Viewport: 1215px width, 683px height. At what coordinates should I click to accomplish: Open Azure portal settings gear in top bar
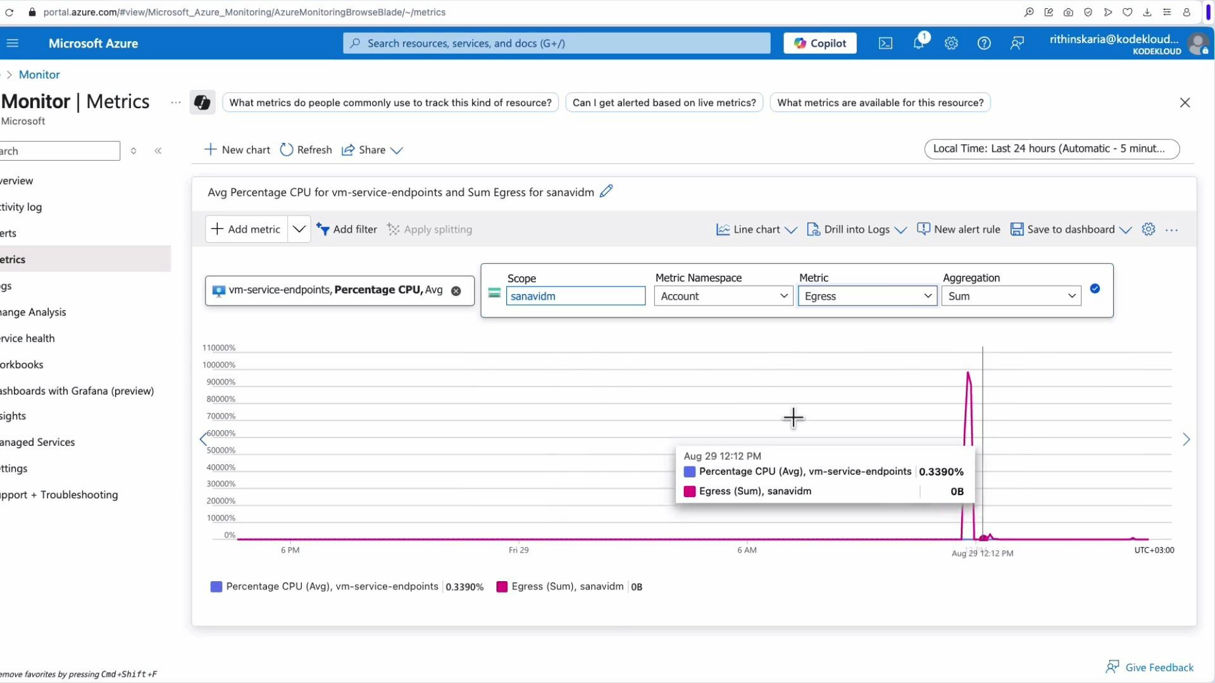click(951, 43)
